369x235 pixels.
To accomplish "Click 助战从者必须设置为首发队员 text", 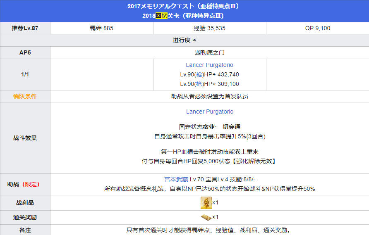I will coord(210,96).
